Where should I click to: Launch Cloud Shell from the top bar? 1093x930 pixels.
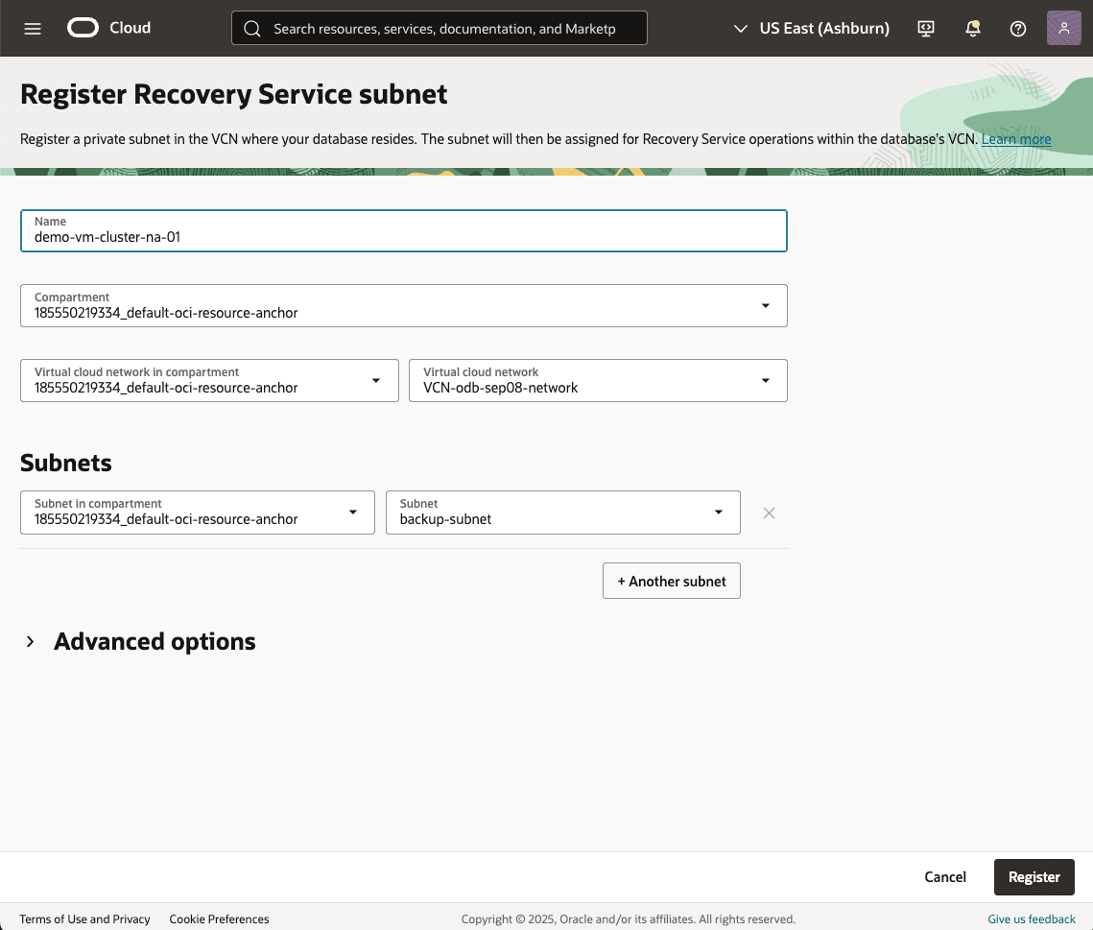coord(925,29)
